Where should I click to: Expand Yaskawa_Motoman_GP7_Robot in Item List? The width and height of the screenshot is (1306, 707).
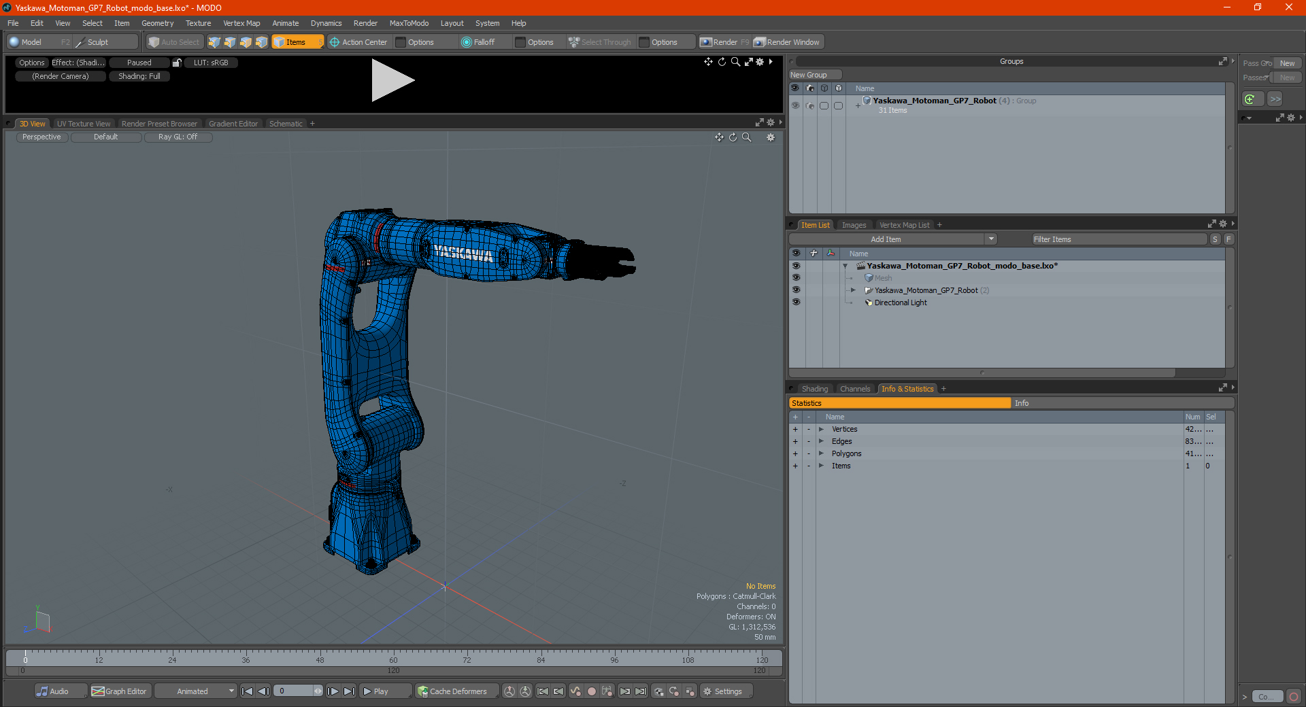click(x=853, y=290)
